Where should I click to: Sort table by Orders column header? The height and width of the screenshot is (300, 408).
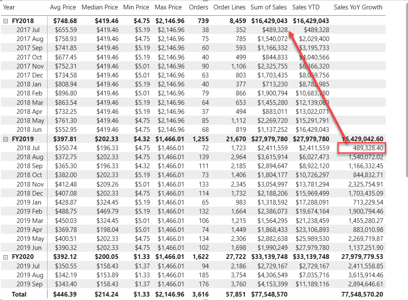tap(198, 7)
